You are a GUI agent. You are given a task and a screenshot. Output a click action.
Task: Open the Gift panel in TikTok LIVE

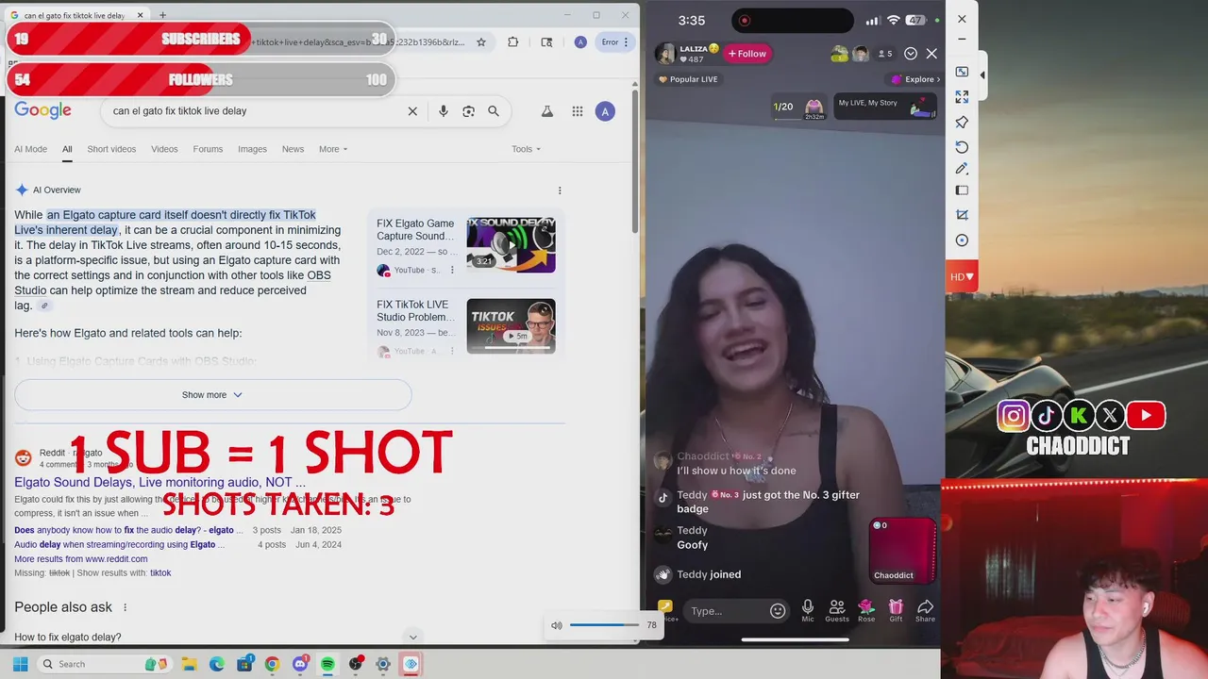click(x=896, y=611)
